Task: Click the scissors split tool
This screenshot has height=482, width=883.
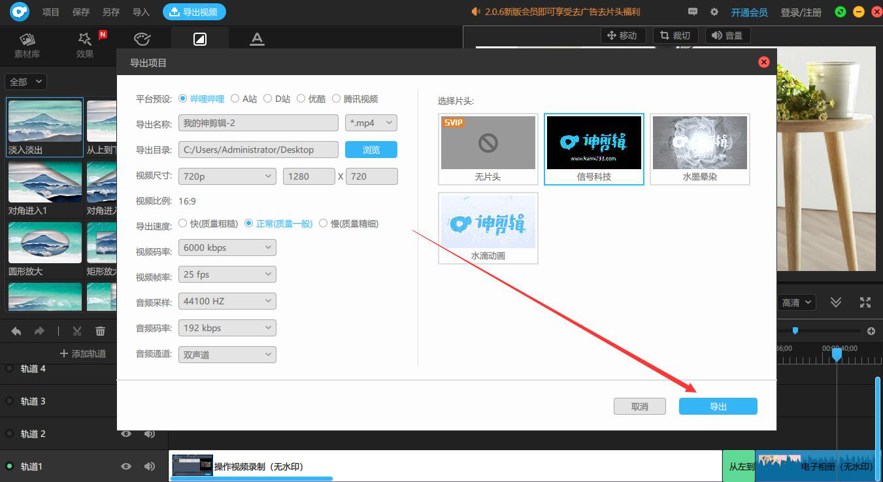Action: (77, 331)
